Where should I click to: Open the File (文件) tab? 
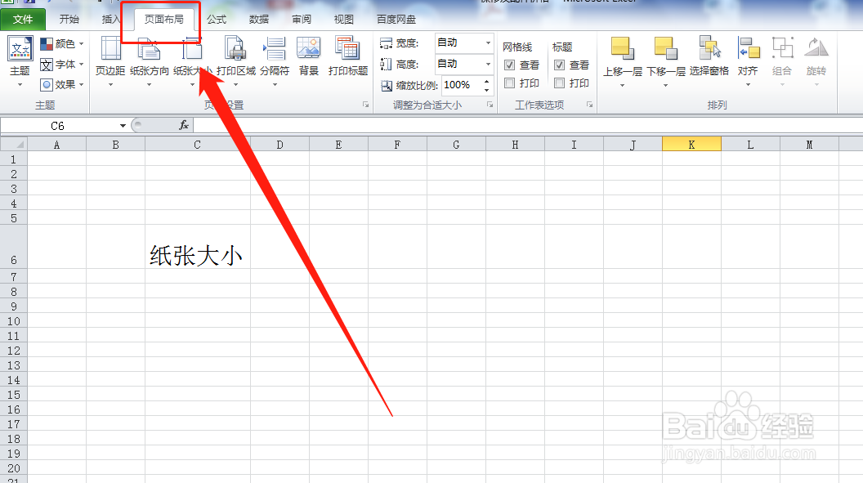(23, 20)
